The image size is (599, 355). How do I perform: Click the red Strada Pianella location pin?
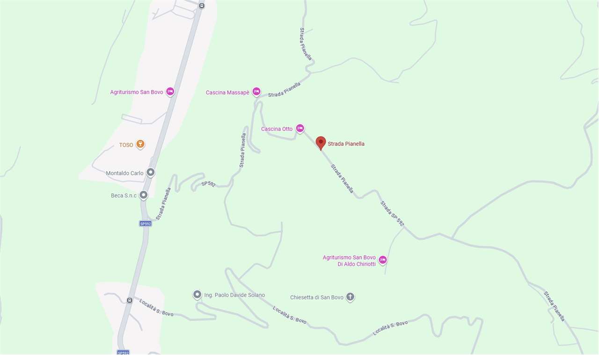click(x=321, y=143)
